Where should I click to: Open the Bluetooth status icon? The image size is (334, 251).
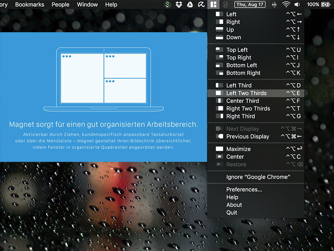[274, 5]
